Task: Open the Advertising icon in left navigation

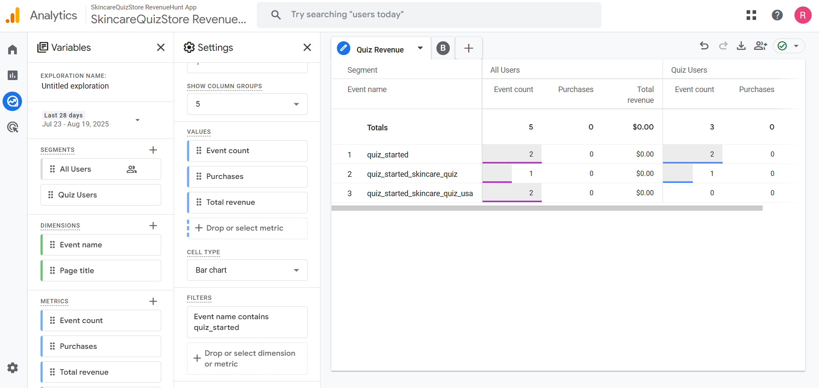Action: pos(12,127)
